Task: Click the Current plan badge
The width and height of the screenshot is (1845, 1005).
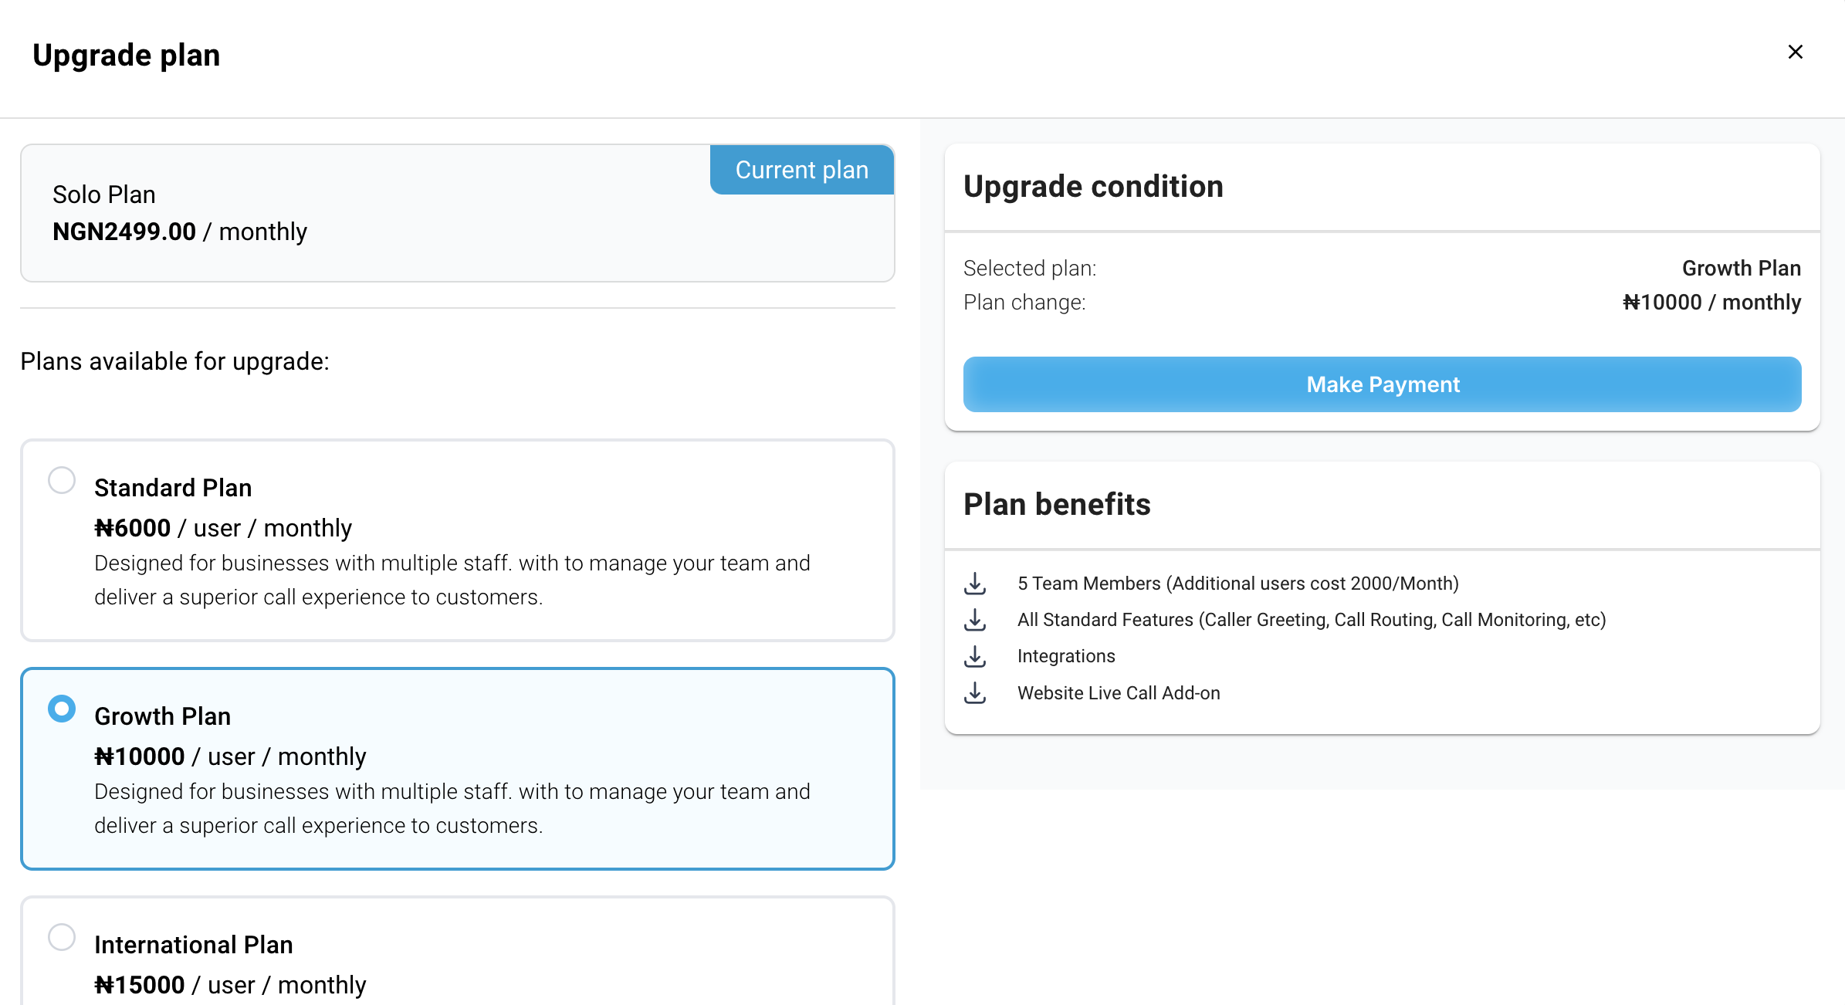Action: pyautogui.click(x=802, y=170)
